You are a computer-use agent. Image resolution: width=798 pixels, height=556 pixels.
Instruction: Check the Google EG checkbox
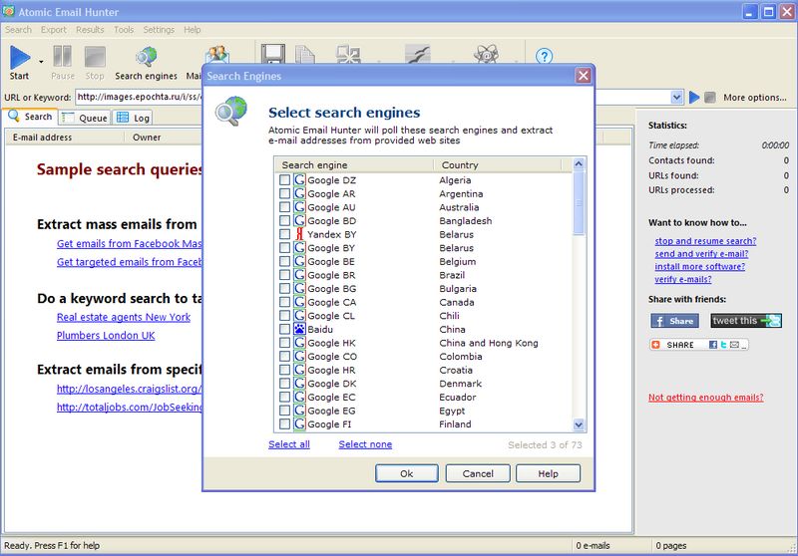pyautogui.click(x=284, y=411)
